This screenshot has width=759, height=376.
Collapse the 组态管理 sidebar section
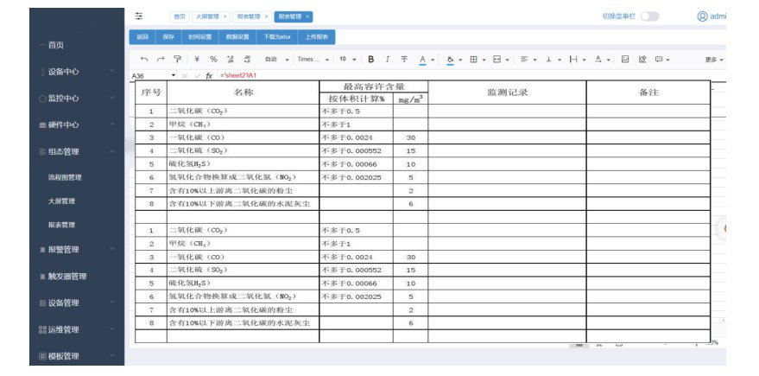76,151
